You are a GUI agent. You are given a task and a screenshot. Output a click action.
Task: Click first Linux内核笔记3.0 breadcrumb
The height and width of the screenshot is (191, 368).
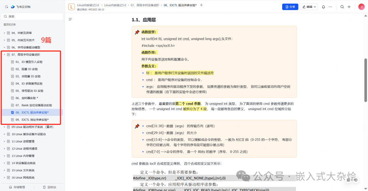pyautogui.click(x=88, y=5)
